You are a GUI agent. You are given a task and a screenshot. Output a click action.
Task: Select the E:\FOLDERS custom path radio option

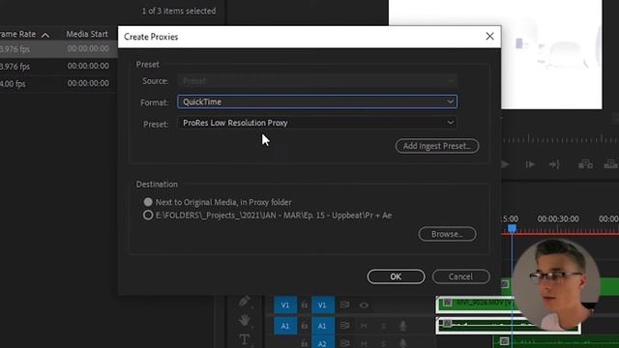pos(148,215)
